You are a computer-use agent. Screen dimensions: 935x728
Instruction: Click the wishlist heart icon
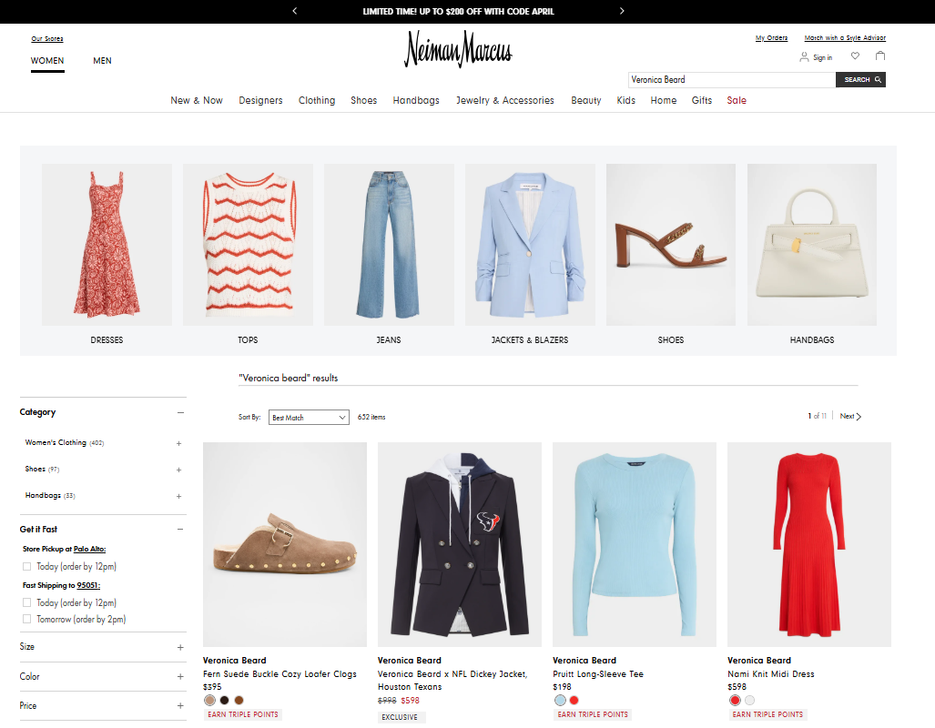(855, 56)
